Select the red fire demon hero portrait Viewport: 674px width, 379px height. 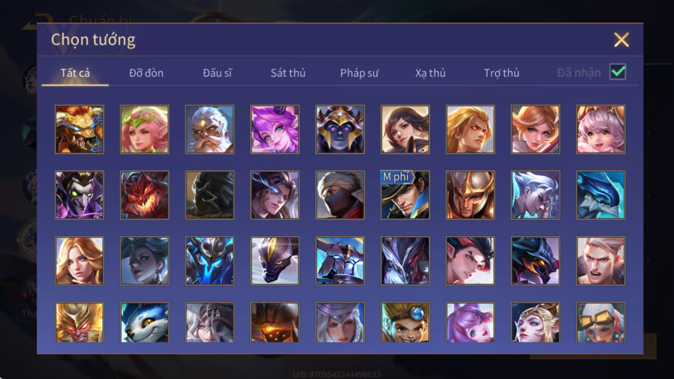pyautogui.click(x=144, y=195)
